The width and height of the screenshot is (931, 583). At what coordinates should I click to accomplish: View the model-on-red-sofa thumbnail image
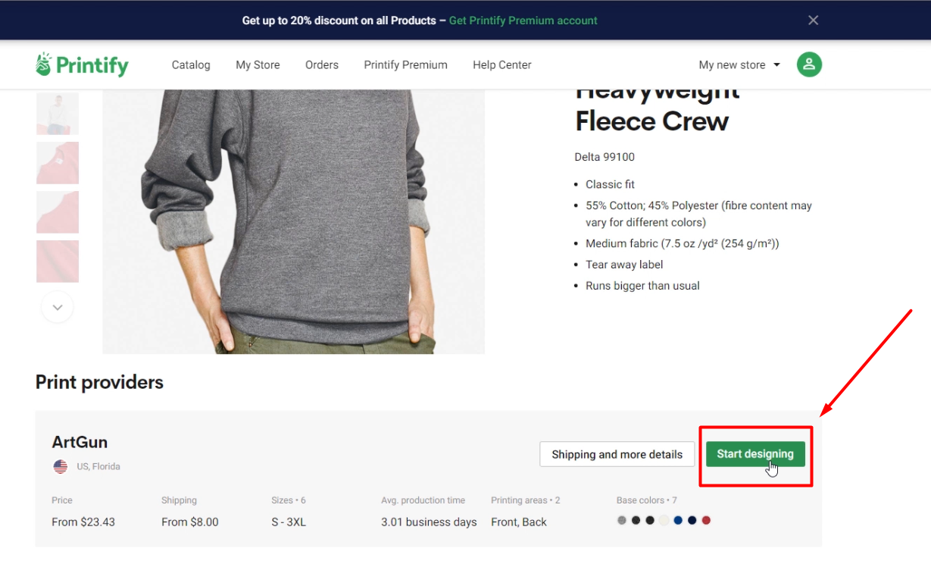58,114
